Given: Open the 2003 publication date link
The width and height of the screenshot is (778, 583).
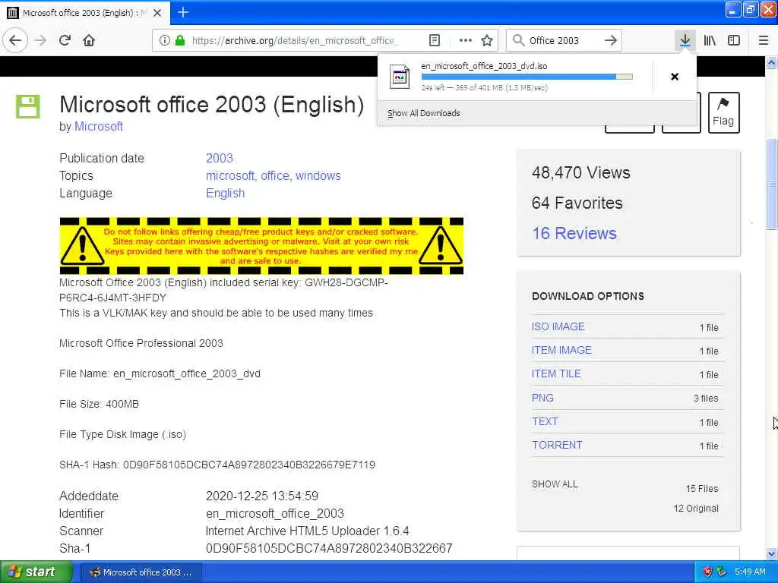Looking at the screenshot, I should click(220, 158).
